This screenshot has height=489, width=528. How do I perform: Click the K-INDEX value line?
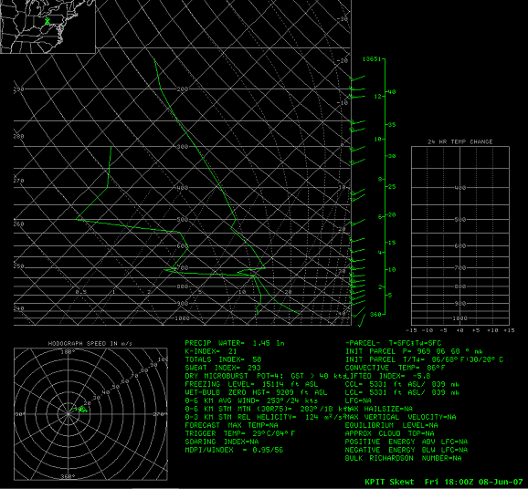(211, 351)
